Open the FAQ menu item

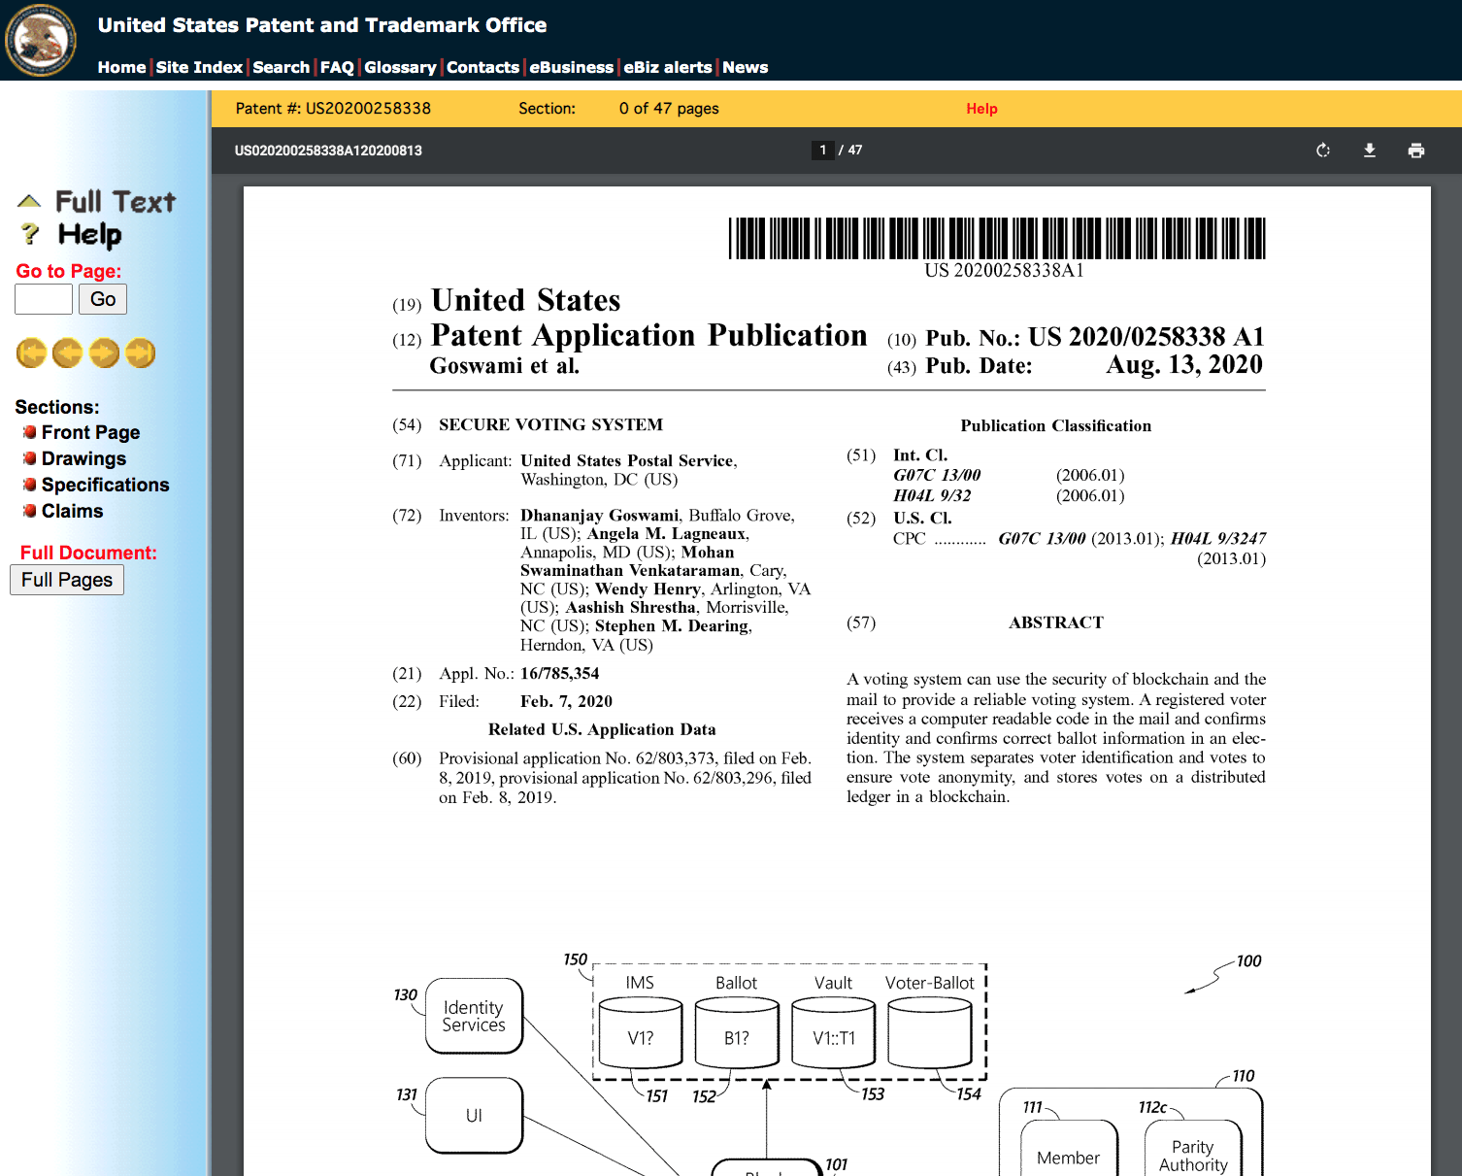point(337,67)
